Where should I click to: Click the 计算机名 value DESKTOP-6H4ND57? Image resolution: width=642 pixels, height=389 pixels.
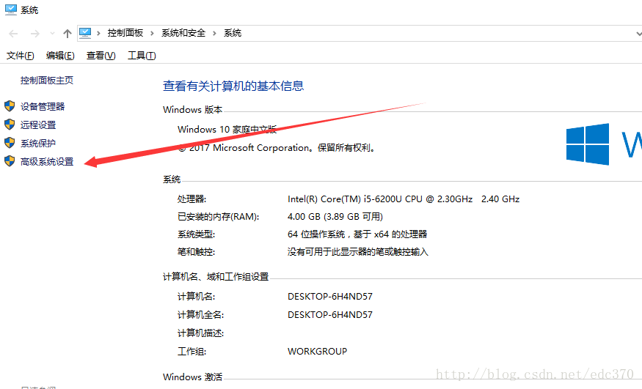(x=330, y=297)
